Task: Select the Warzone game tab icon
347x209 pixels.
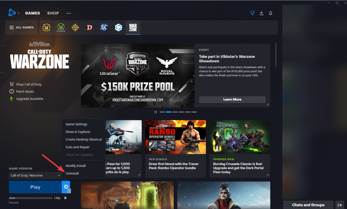Action: coord(133,27)
